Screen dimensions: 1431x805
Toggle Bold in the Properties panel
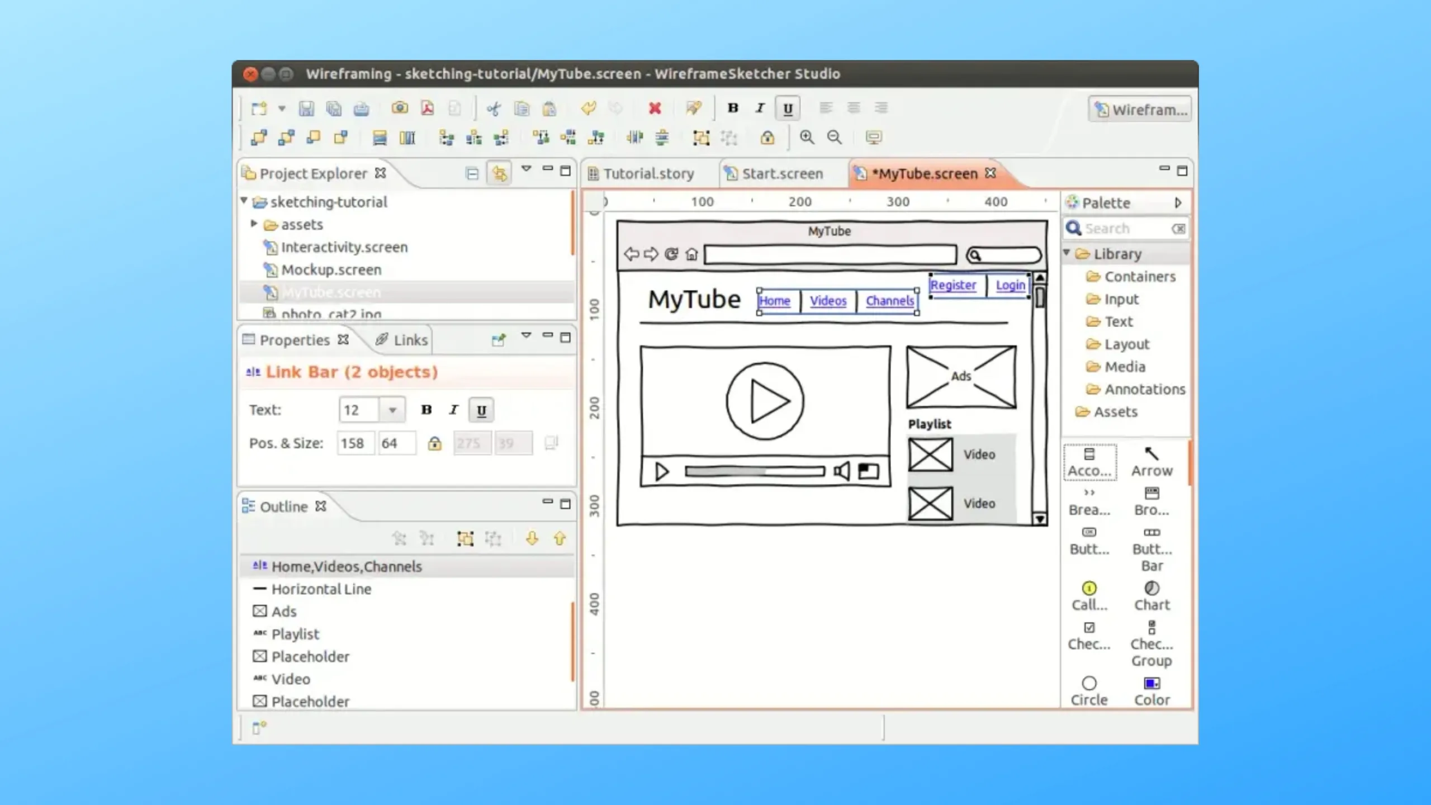(x=427, y=410)
